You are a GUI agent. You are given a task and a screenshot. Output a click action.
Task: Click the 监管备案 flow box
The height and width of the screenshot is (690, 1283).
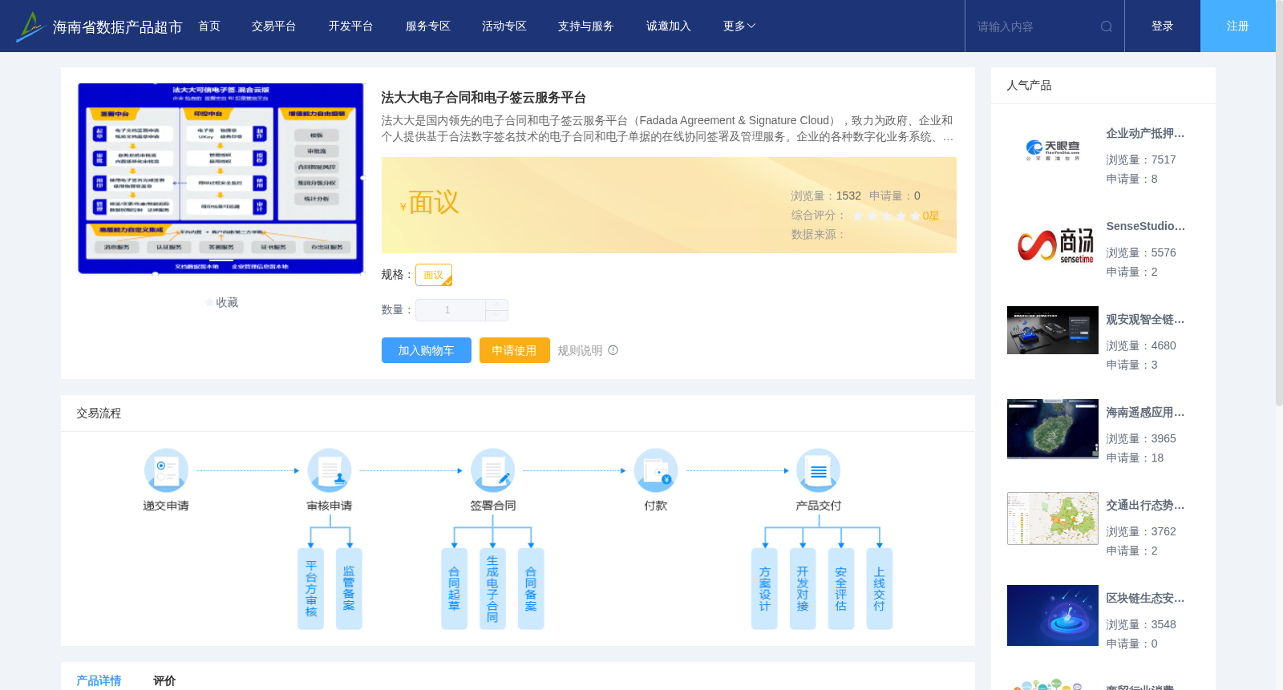[x=349, y=588]
